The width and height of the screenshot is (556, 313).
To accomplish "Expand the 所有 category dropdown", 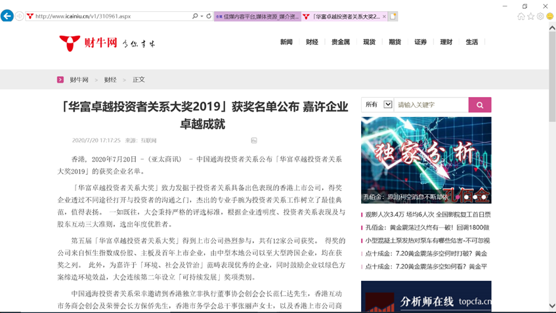I will pos(387,105).
